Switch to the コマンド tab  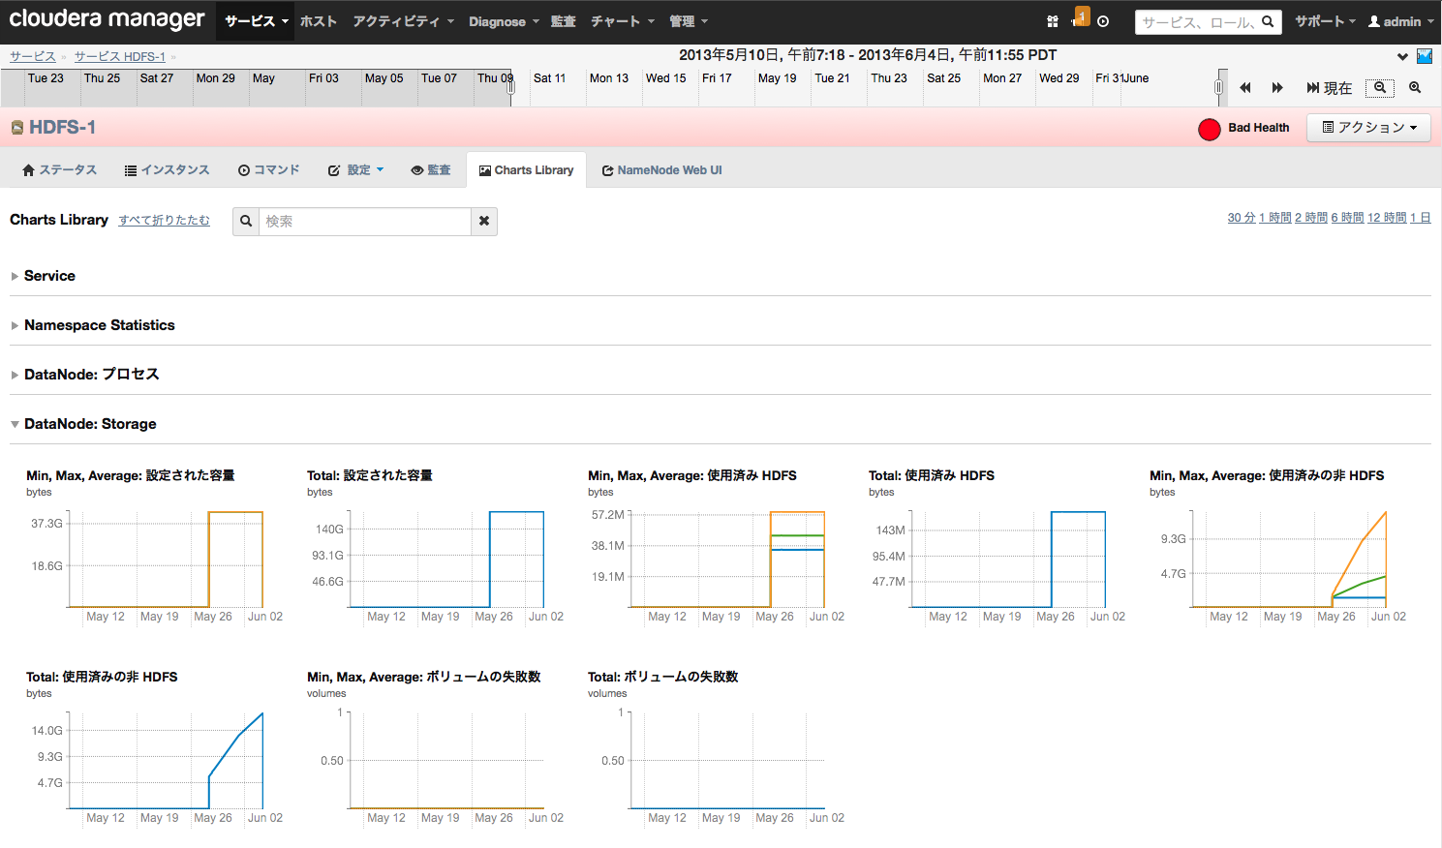click(268, 170)
